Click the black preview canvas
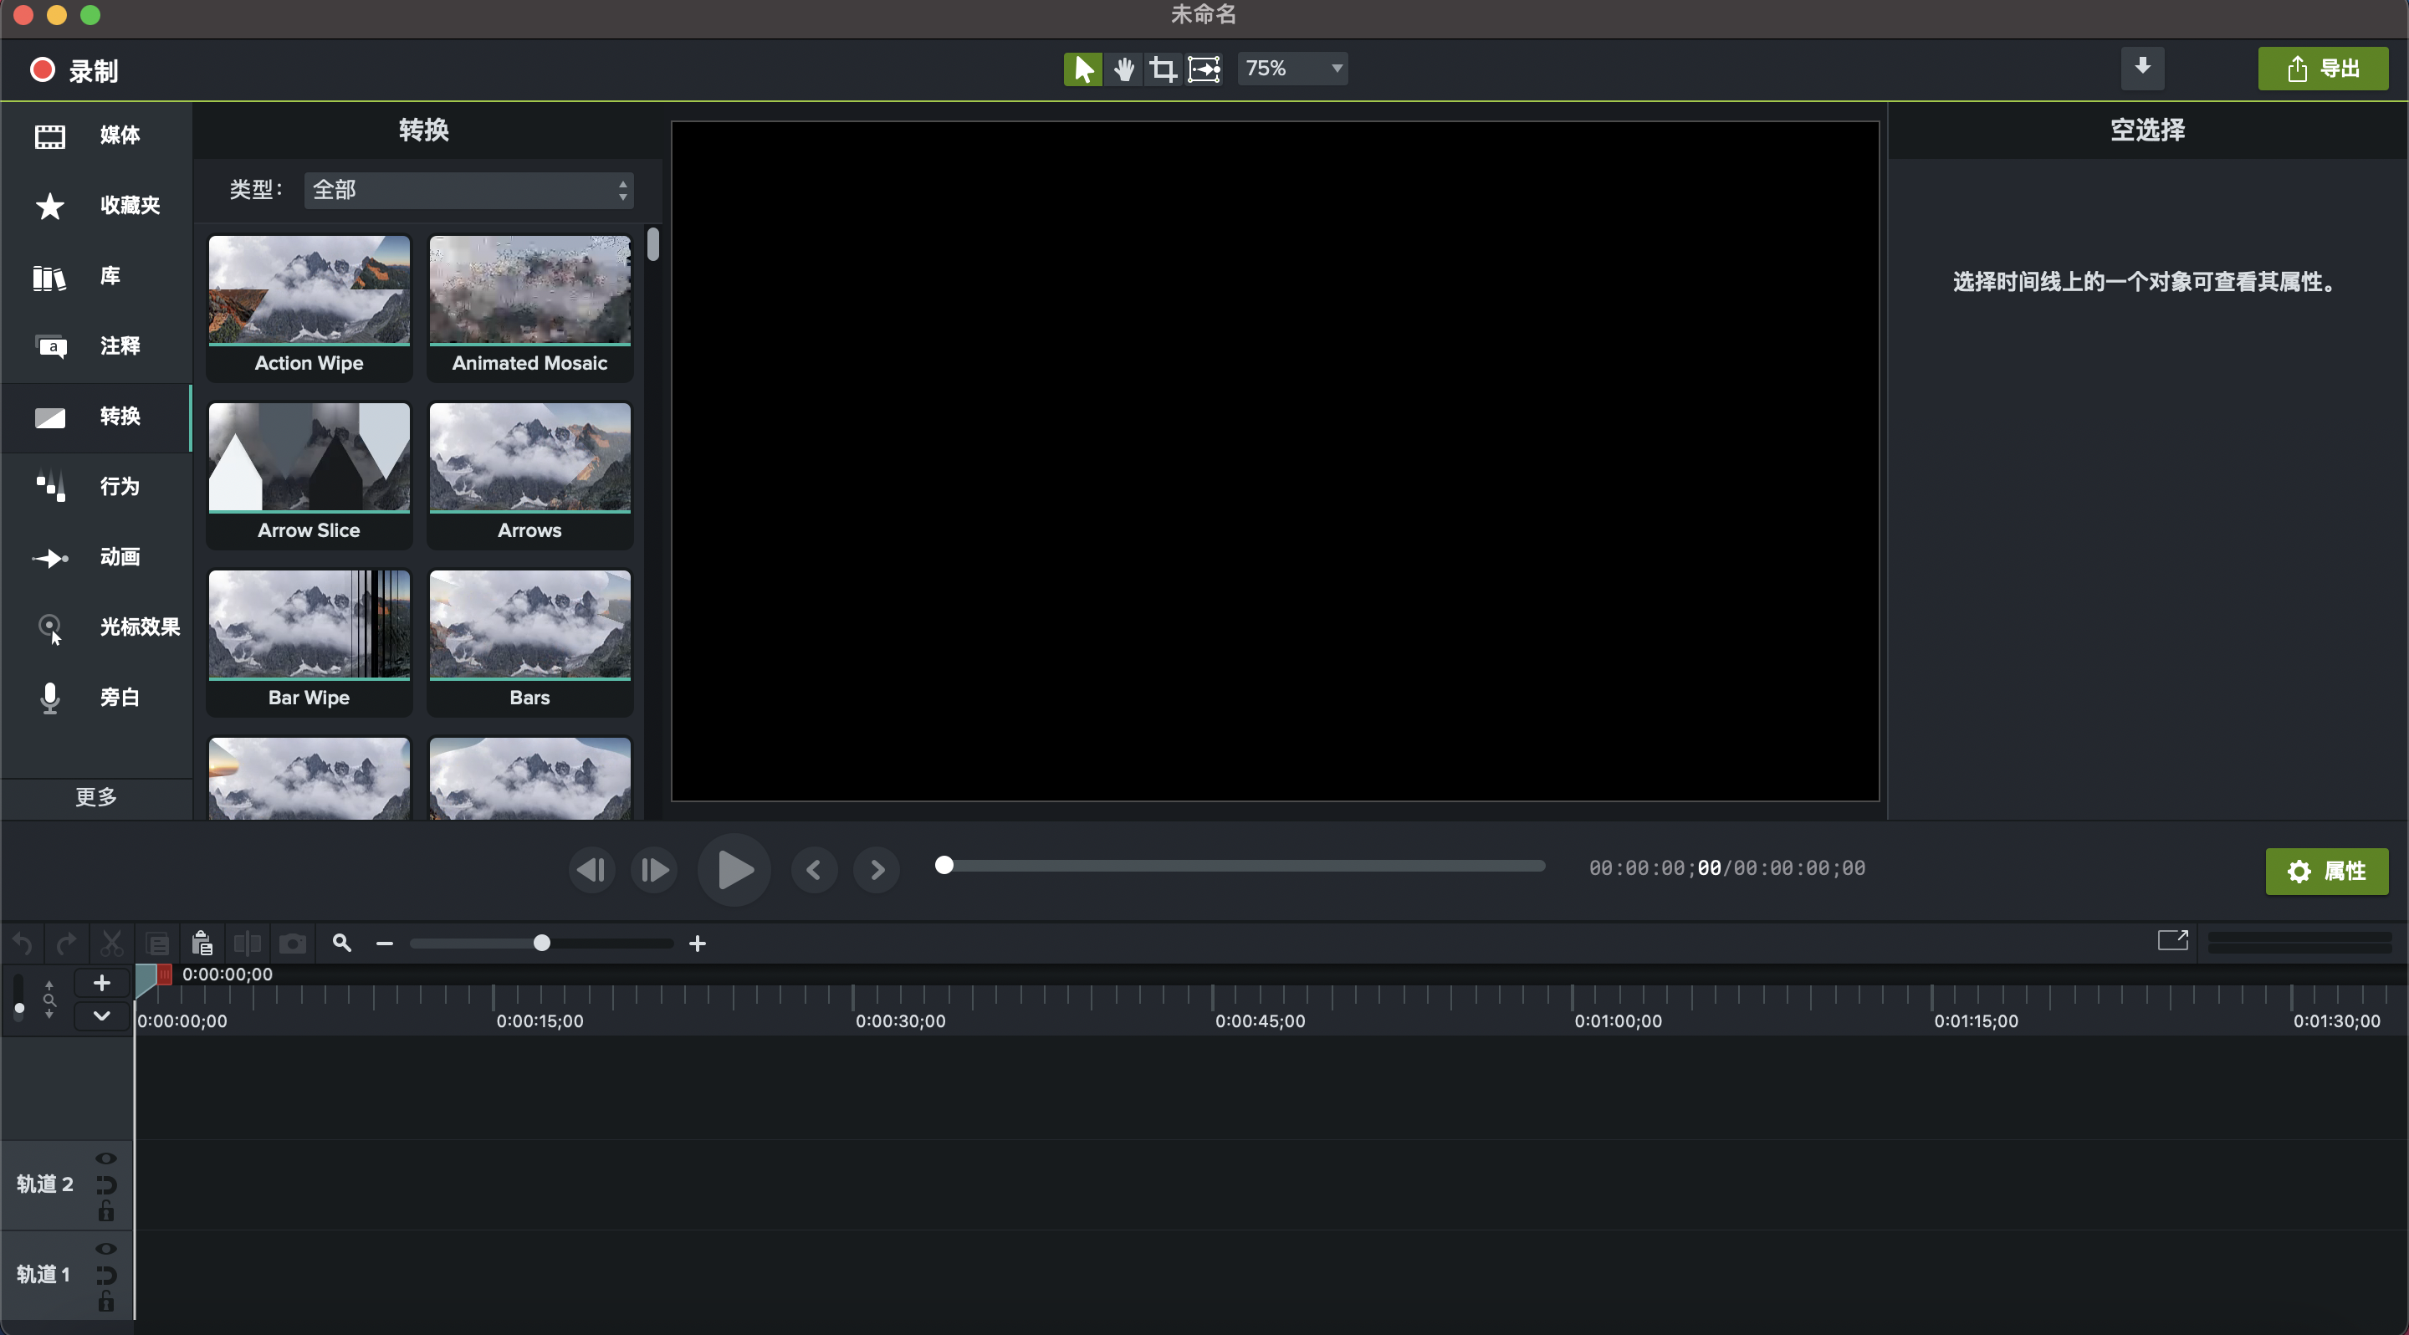This screenshot has height=1335, width=2409. [x=1275, y=461]
